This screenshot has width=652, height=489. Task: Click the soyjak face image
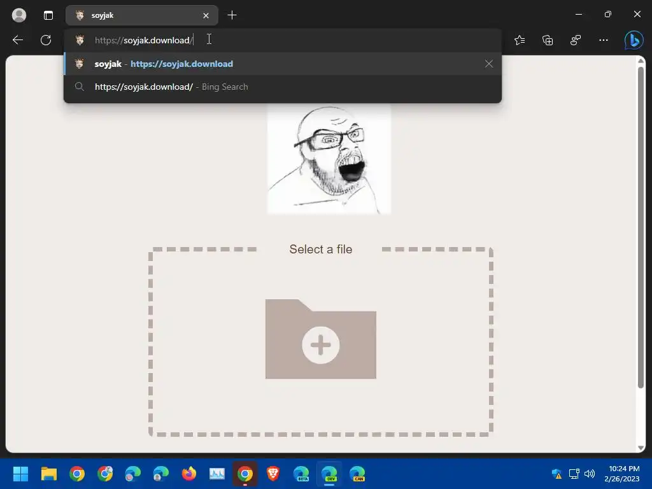(329, 159)
